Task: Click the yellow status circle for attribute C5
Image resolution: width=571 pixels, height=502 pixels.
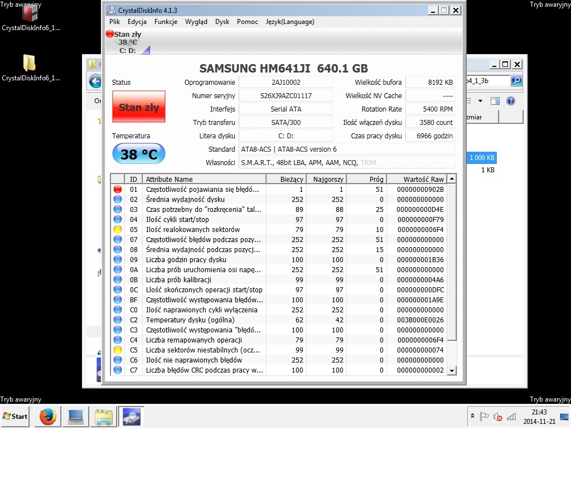Action: click(117, 350)
